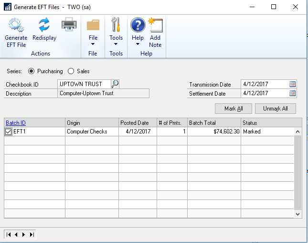Open the Settlement Date calendar picker

[x=292, y=93]
